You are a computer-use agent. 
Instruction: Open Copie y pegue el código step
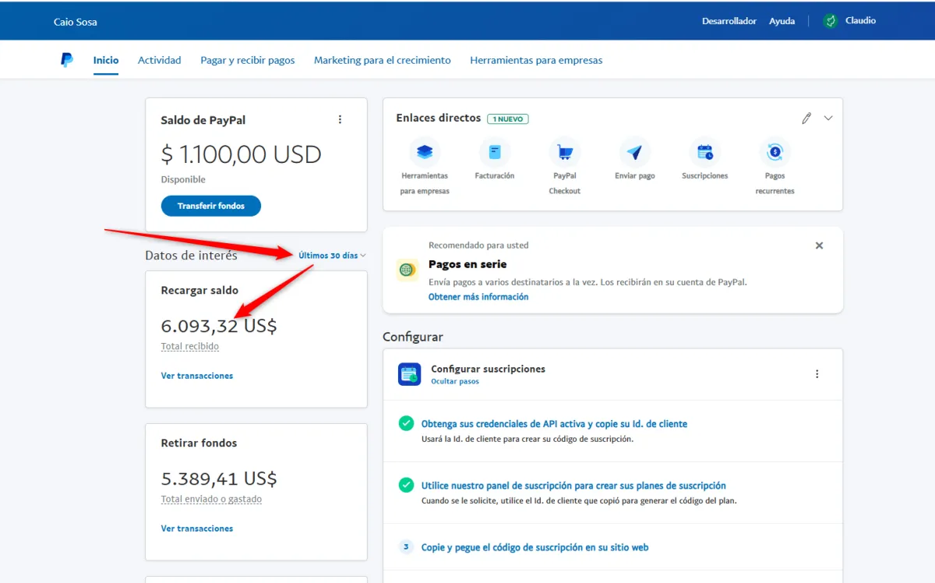535,547
